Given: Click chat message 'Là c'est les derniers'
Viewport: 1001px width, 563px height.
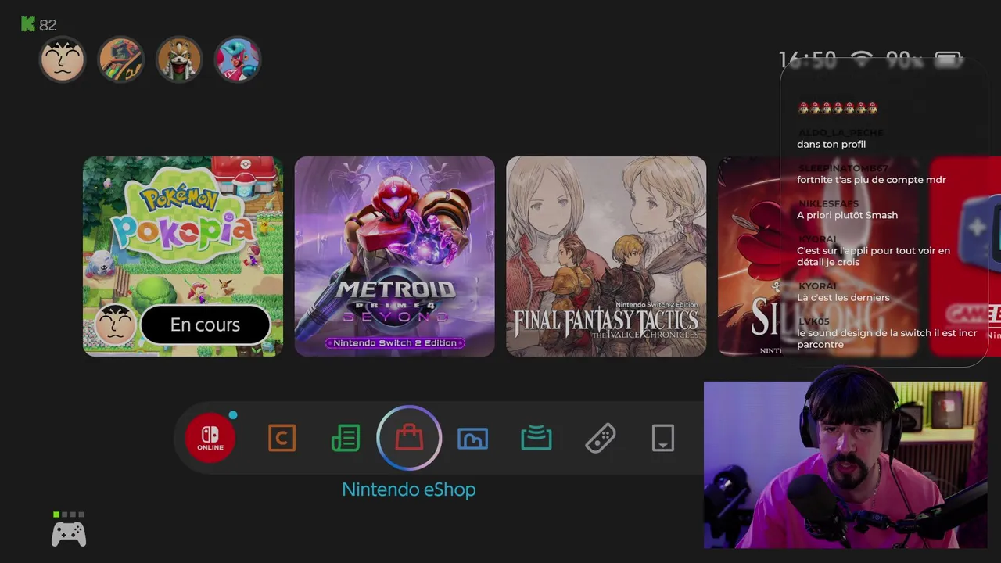Looking at the screenshot, I should (x=843, y=297).
